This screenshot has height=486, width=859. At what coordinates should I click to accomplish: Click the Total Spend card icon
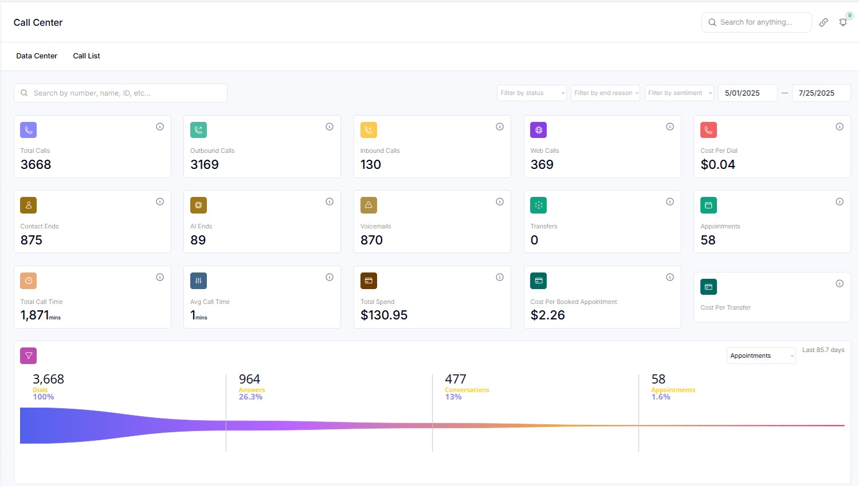[368, 280]
